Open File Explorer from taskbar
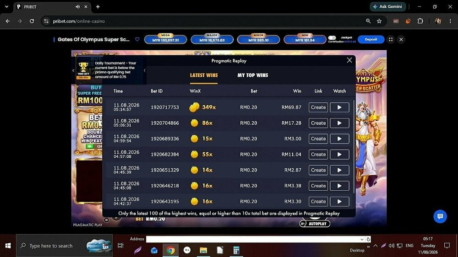This screenshot has height=257, width=458. click(203, 250)
